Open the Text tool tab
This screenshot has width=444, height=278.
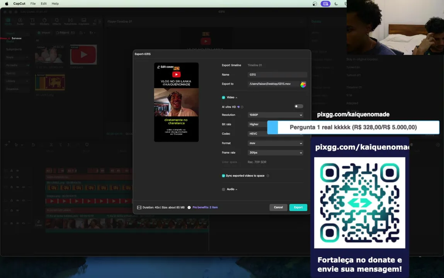tap(32, 22)
